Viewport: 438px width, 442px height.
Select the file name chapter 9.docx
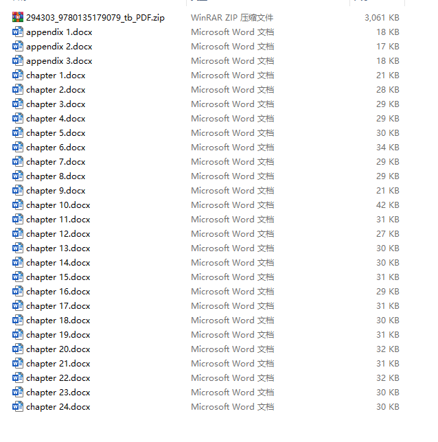click(56, 191)
